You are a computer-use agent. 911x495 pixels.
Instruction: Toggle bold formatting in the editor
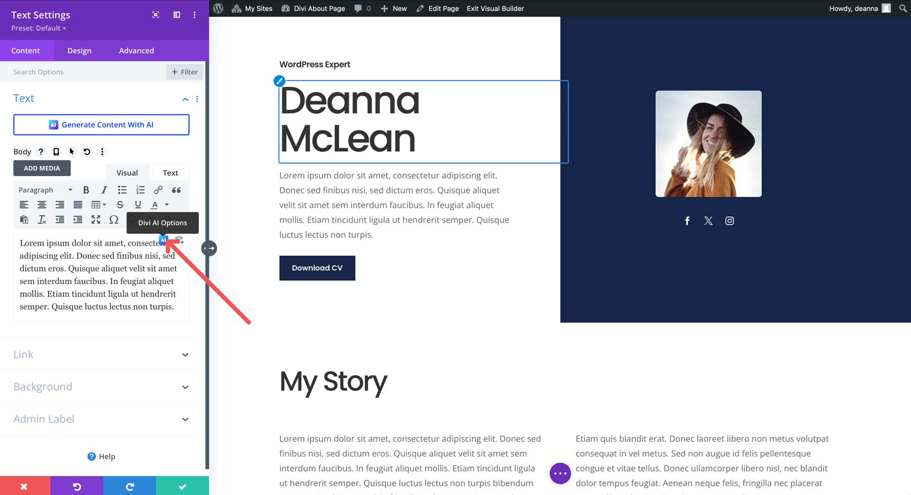(86, 190)
